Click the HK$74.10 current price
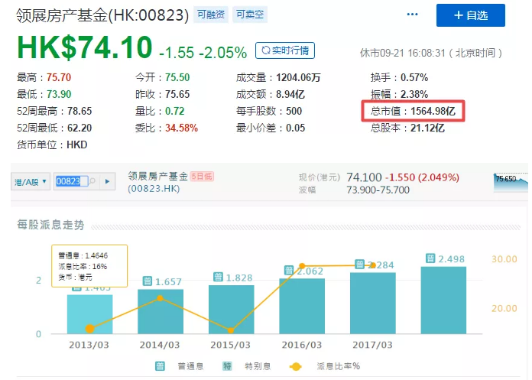This screenshot has height=380, width=532. [x=85, y=47]
